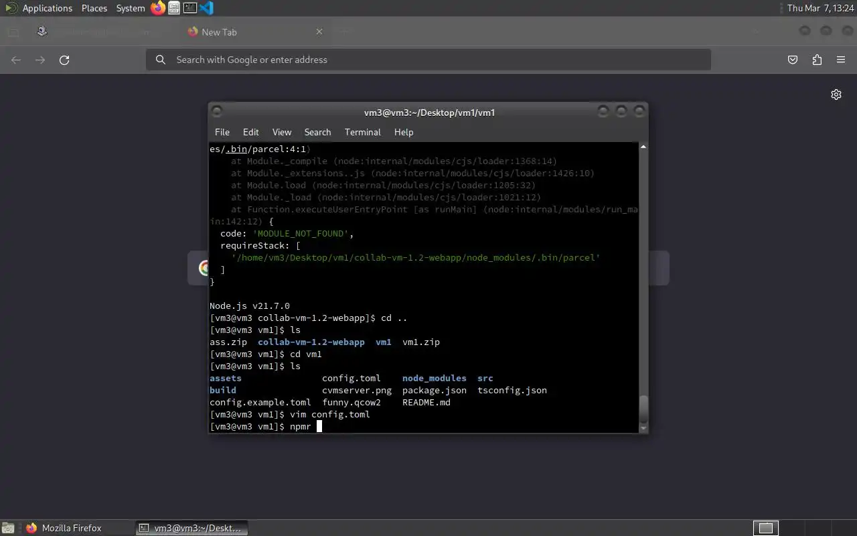Click 'funny.qcow2' in the terminal listing
This screenshot has height=536, width=857.
[352, 402]
